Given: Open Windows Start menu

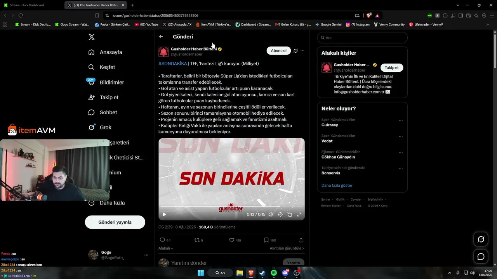Looking at the screenshot, I should (201, 273).
